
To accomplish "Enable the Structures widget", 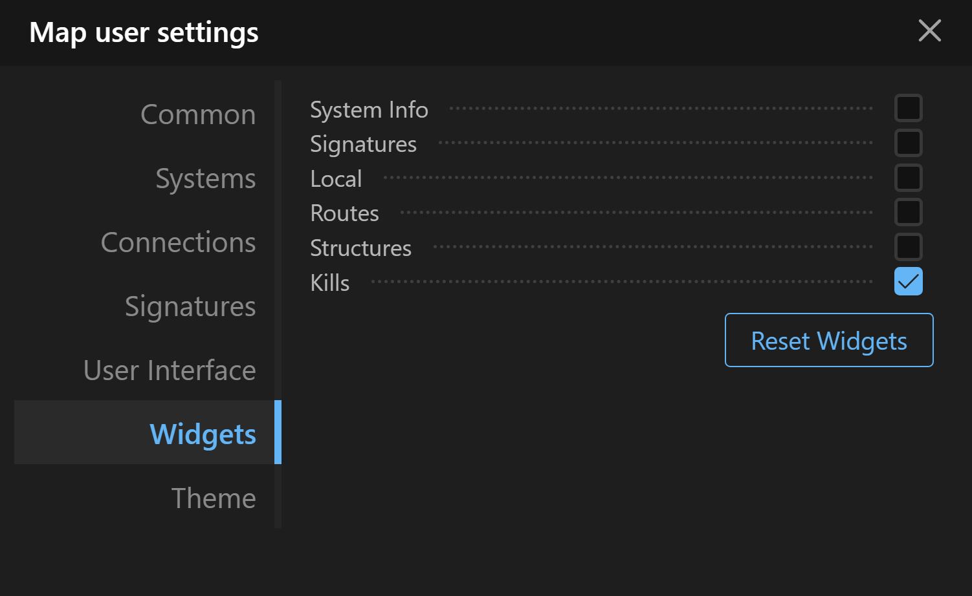I will click(908, 247).
